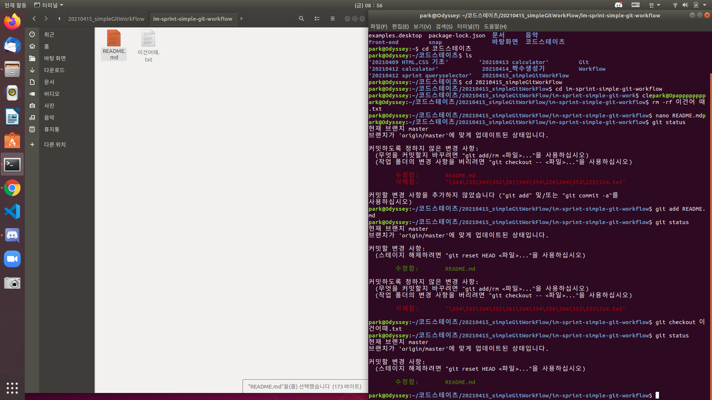Open the system volume status icon
This screenshot has height=400, width=712.
pos(685,5)
